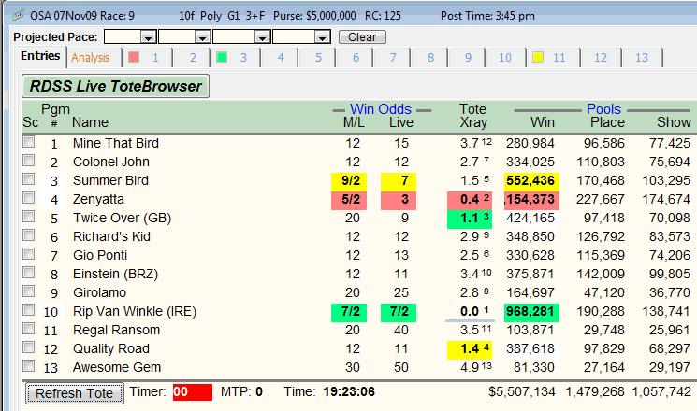This screenshot has width=697, height=411.
Task: Select the Rip Van Winkle (IRE) name
Action: click(135, 312)
